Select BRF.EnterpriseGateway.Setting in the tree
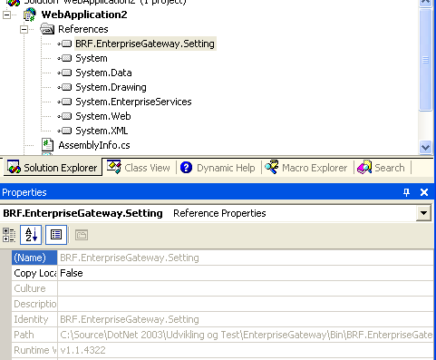 point(145,44)
